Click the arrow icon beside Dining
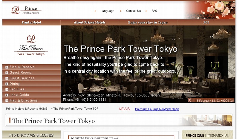Screen dimensions: 239x139 tap(7, 84)
